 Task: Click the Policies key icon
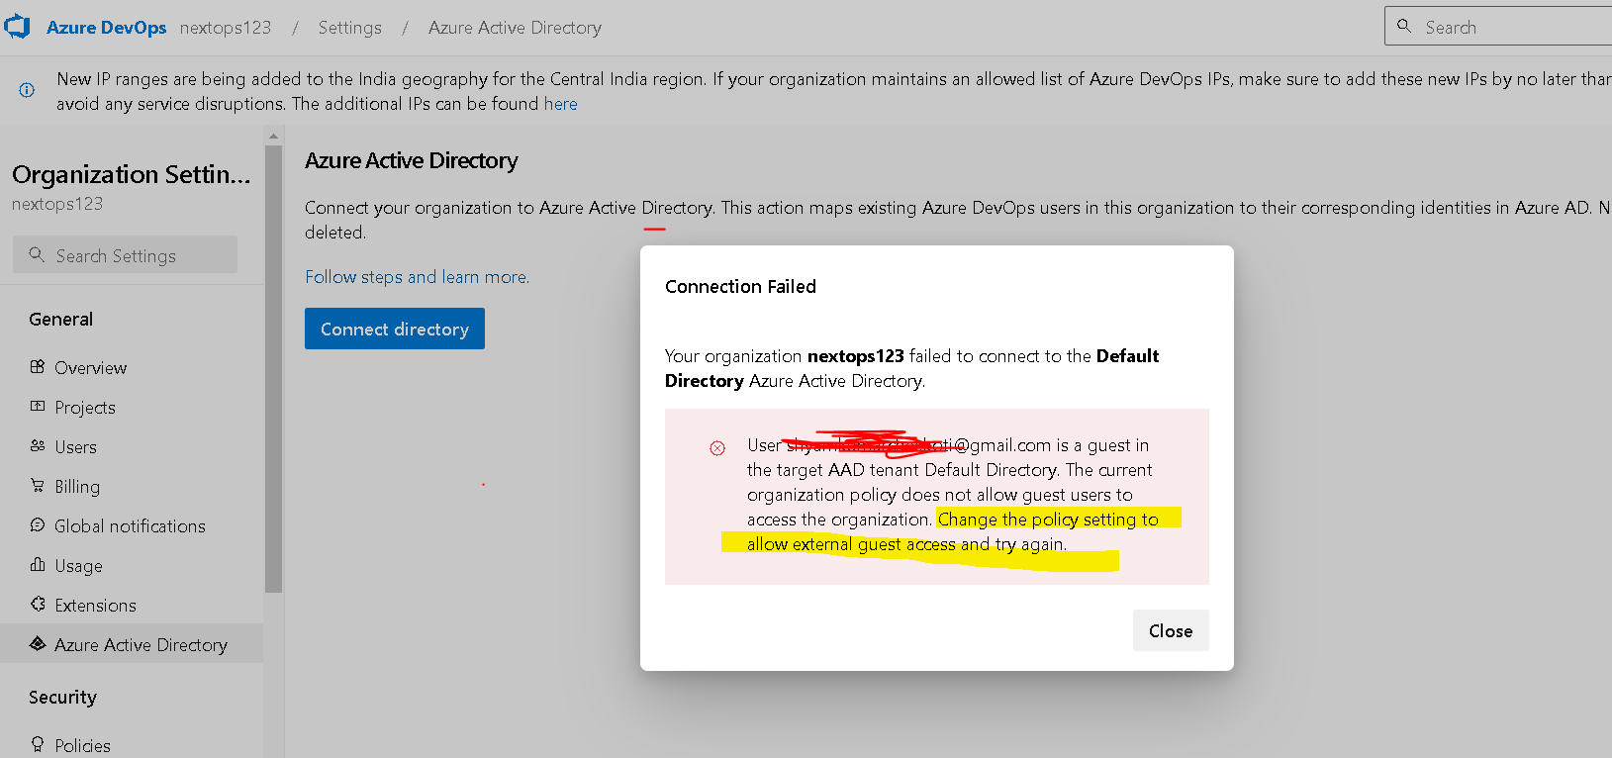38,744
